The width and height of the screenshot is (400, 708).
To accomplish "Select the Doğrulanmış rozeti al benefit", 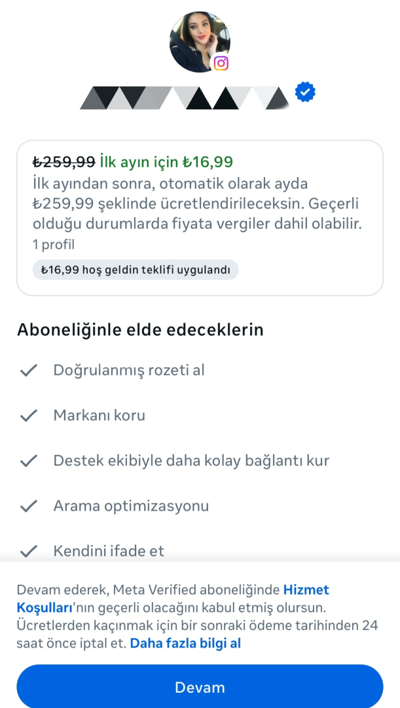I will 129,370.
